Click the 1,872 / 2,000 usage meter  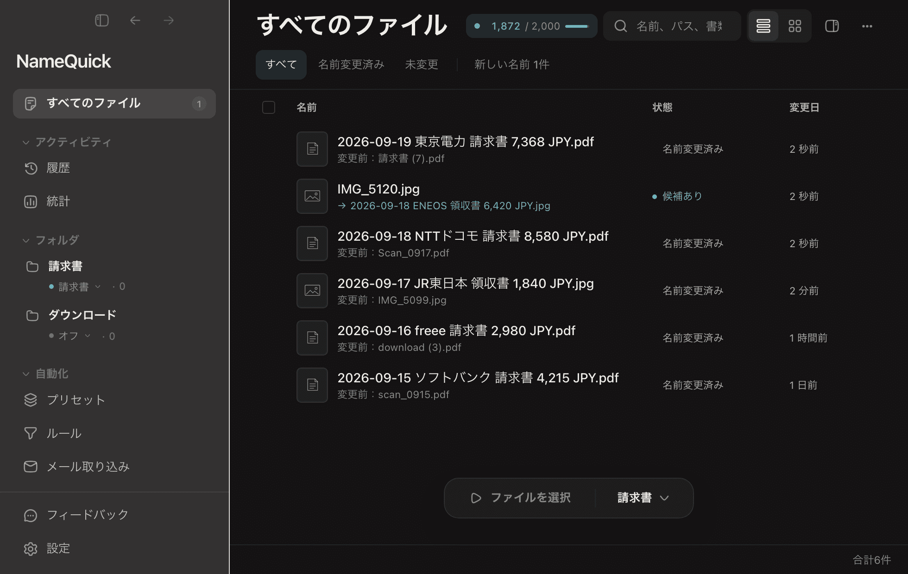(x=531, y=26)
